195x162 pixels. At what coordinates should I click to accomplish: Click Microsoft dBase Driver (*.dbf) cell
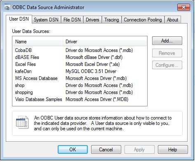94,57
